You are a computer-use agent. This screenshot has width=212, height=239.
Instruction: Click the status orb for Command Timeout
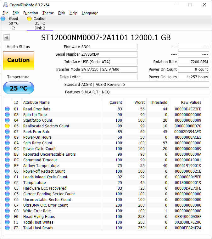pos(7,160)
